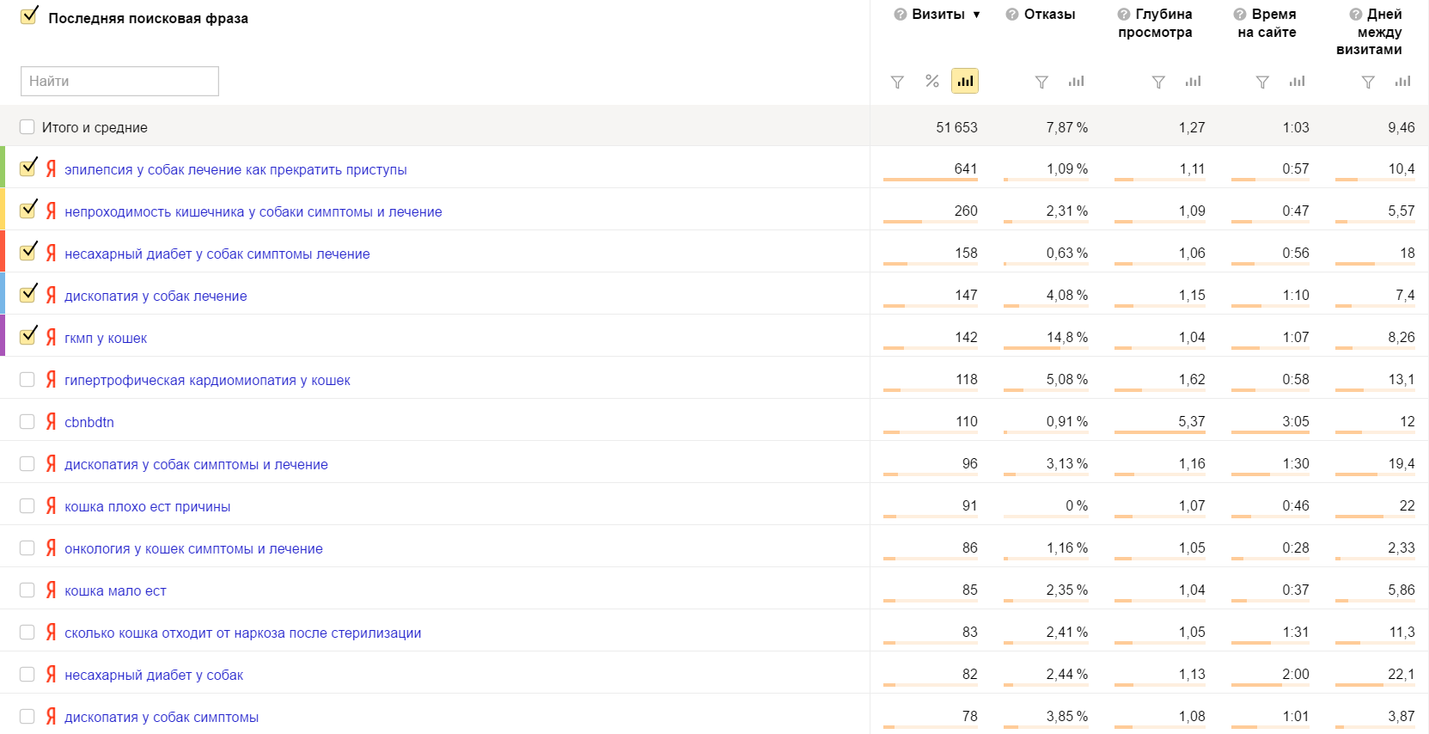Sort by the Отказы column header
1429x734 pixels.
point(1049,15)
